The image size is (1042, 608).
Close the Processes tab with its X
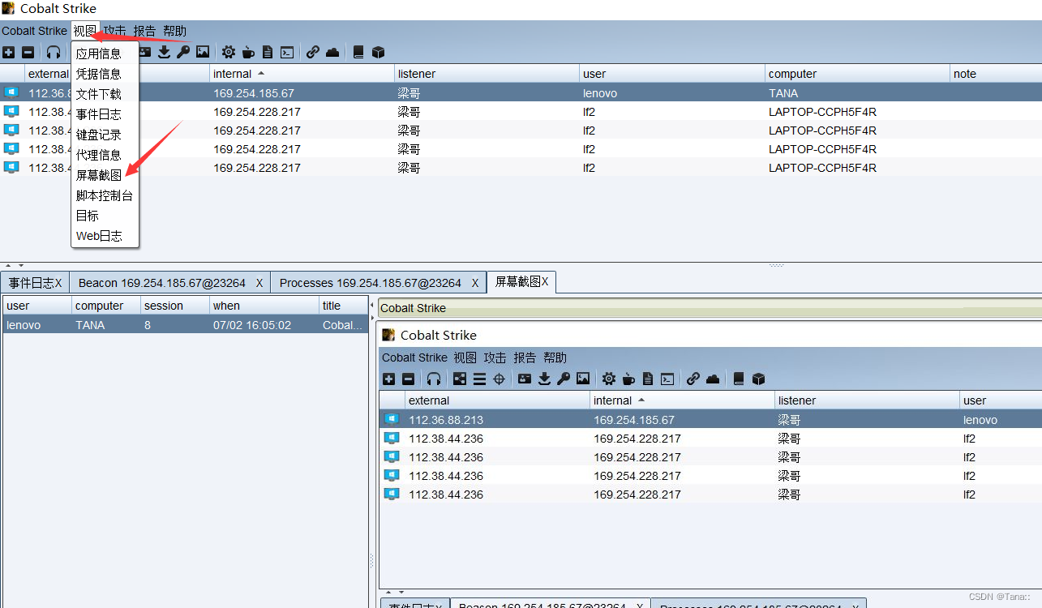click(475, 283)
